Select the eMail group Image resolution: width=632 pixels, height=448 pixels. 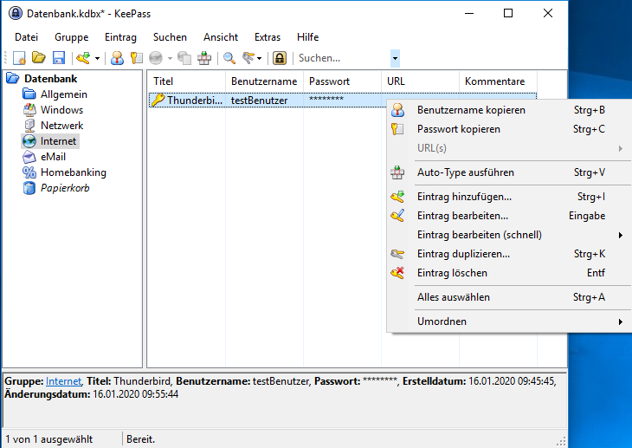pos(53,157)
